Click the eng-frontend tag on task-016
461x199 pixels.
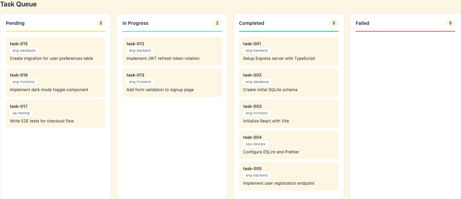pyautogui.click(x=23, y=82)
